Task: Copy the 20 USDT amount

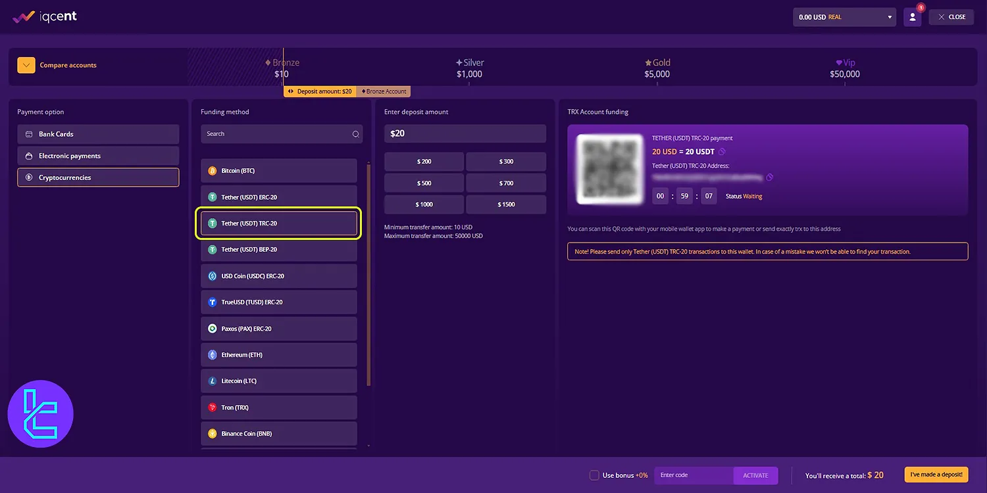Action: click(x=722, y=152)
